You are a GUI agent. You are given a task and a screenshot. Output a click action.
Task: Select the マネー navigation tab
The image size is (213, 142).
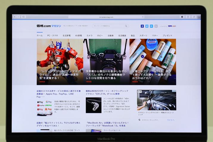click(155, 35)
